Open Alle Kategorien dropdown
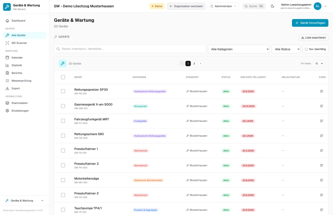 (x=239, y=49)
